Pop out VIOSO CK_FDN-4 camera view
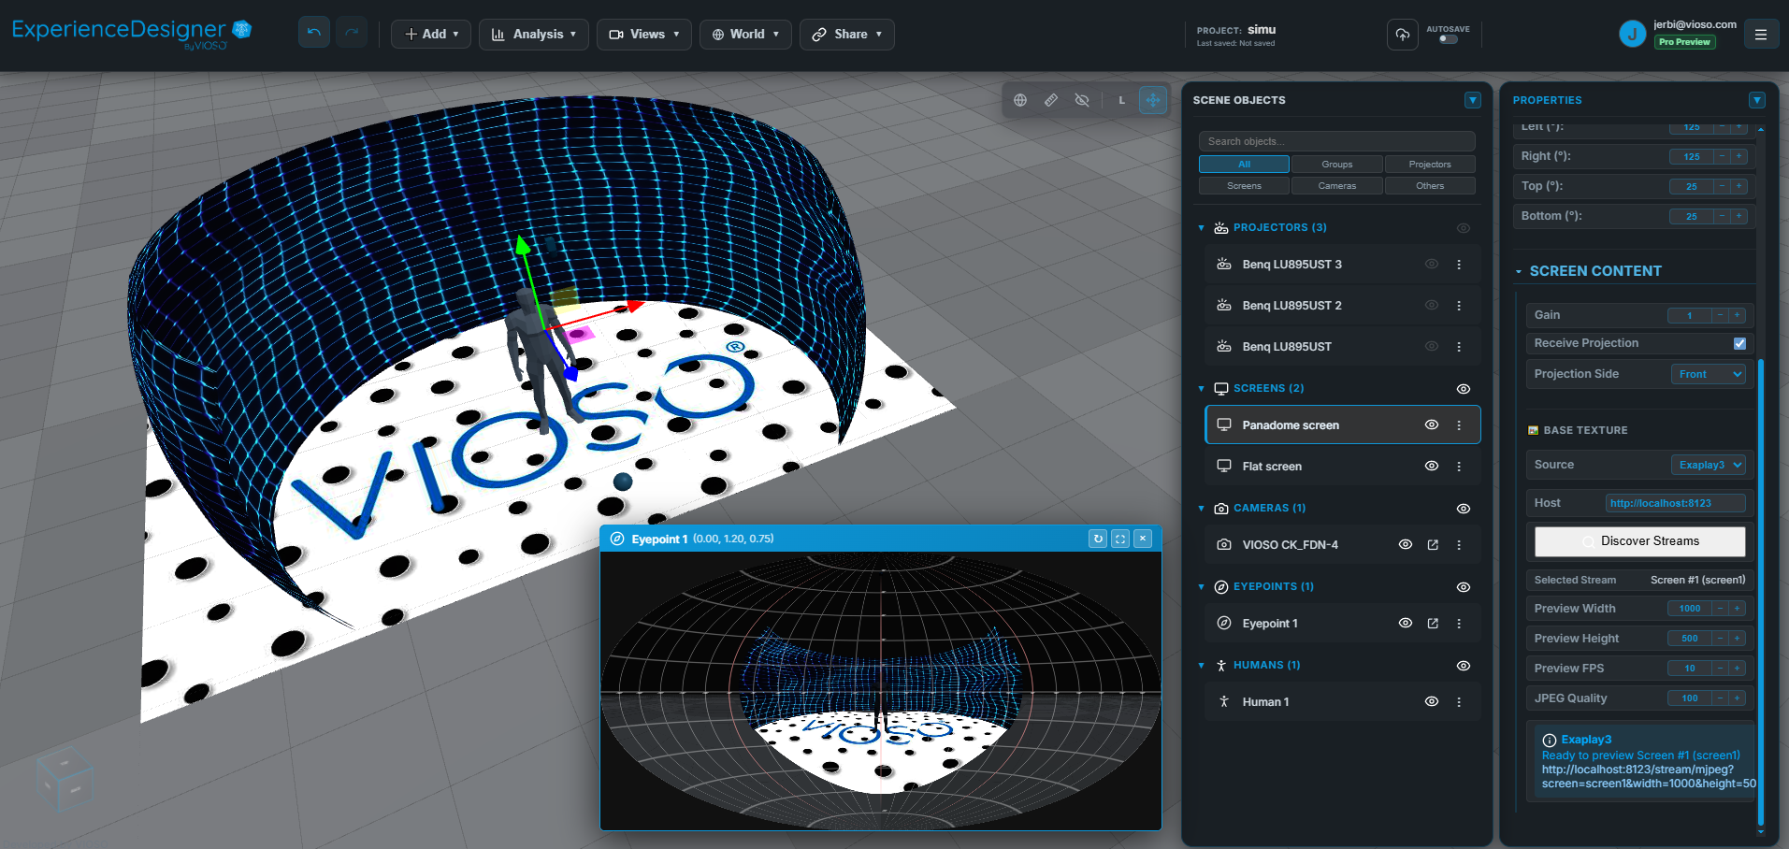Viewport: 1789px width, 849px height. (x=1433, y=545)
